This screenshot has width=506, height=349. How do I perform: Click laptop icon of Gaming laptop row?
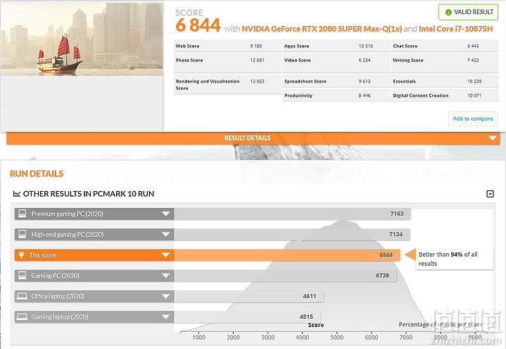click(x=22, y=317)
